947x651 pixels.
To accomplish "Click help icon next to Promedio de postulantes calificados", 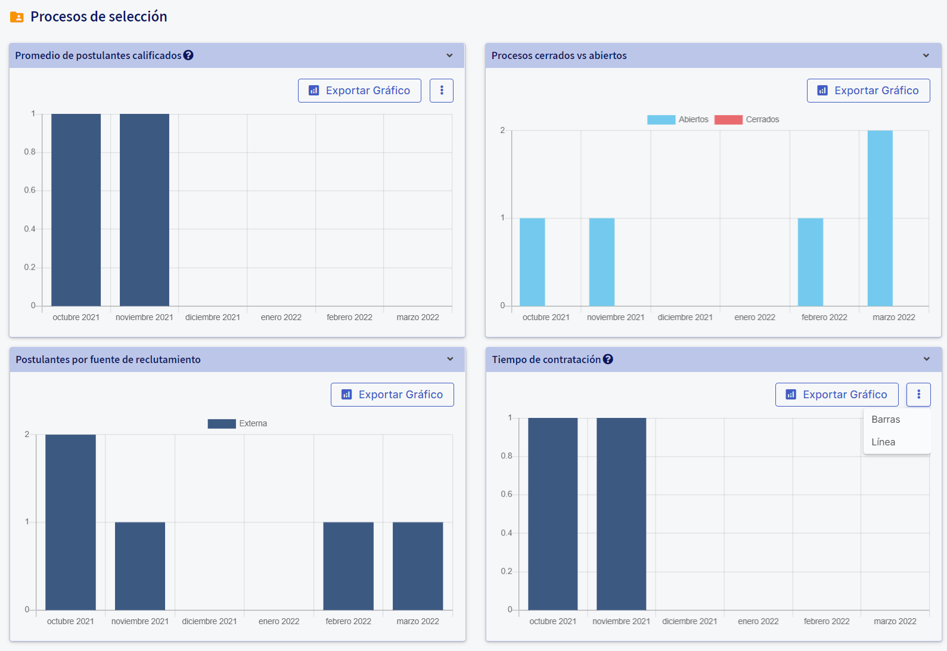I will click(x=188, y=55).
